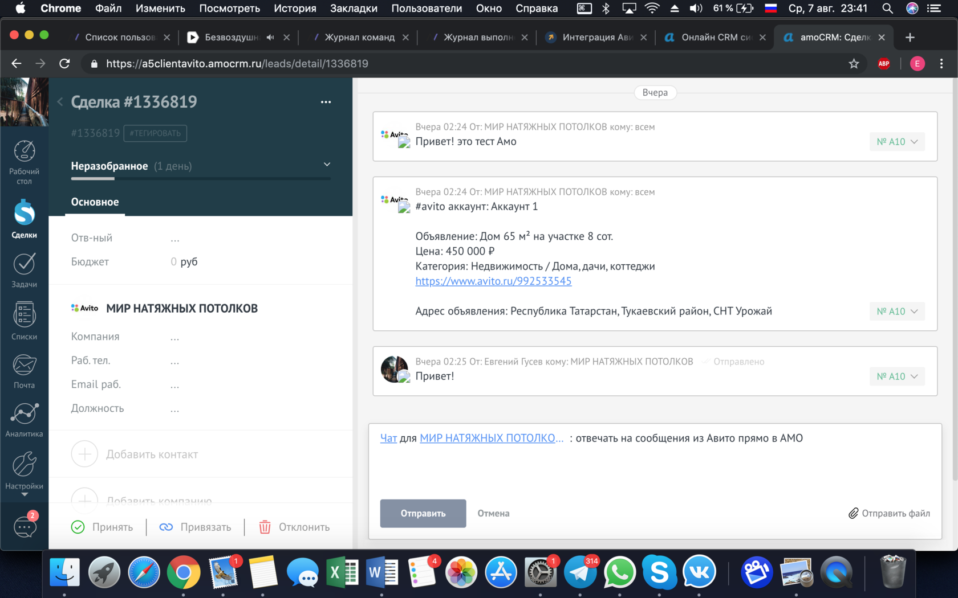Click Евгений Гусев avatar in chat
958x598 pixels.
[x=395, y=369]
